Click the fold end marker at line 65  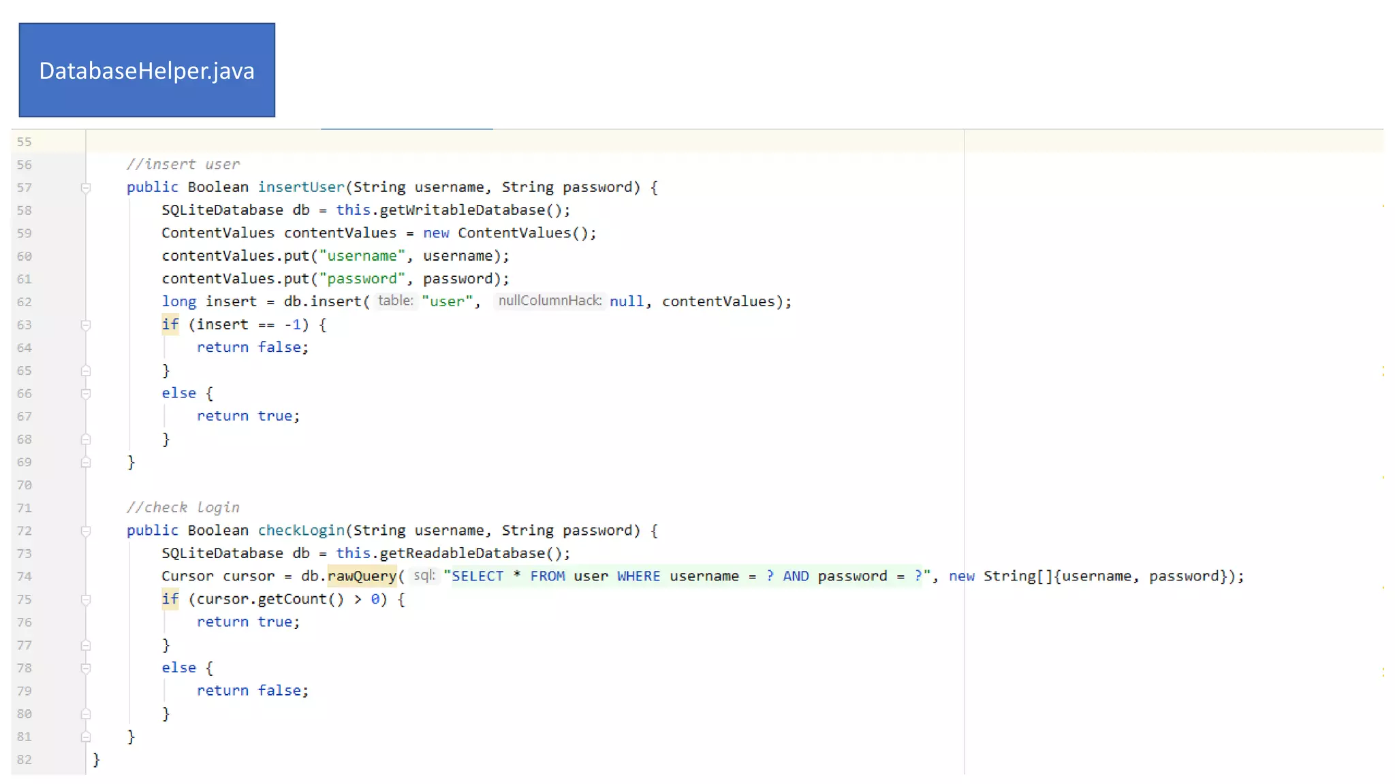point(86,371)
